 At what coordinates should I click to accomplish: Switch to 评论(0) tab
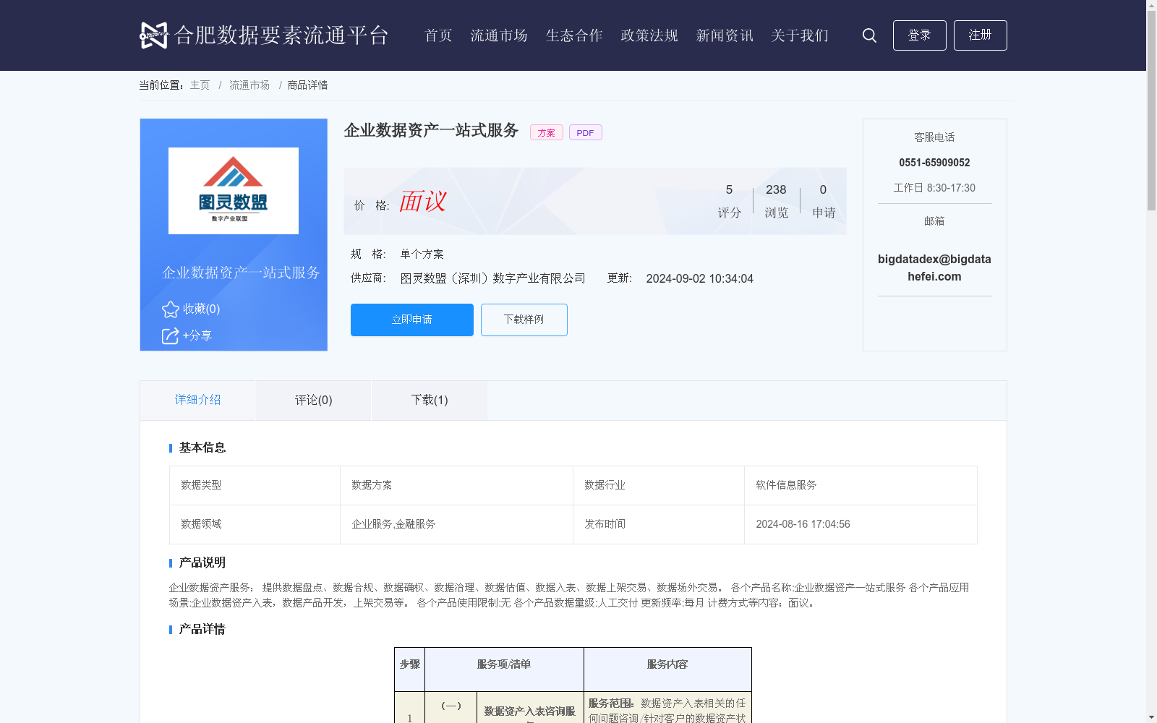point(314,400)
